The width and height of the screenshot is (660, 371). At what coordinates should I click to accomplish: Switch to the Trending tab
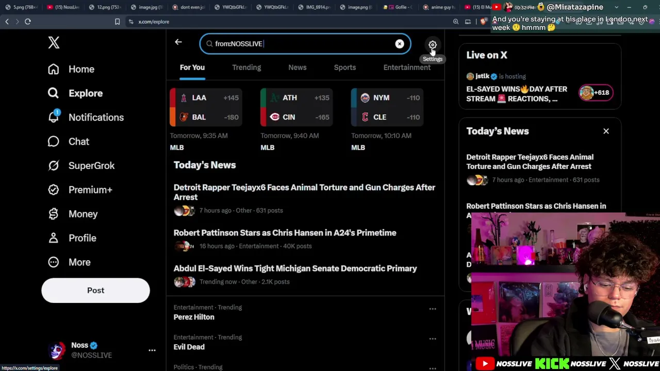tap(246, 68)
